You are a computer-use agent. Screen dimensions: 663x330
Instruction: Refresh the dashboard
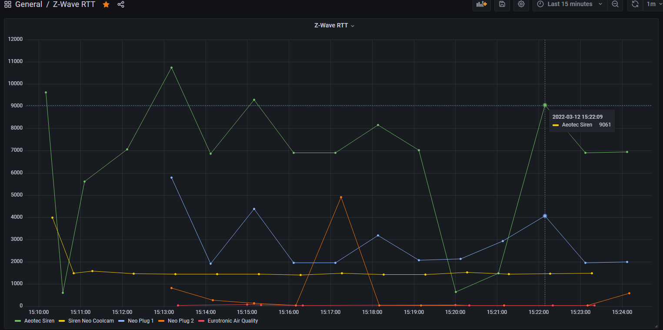click(635, 4)
